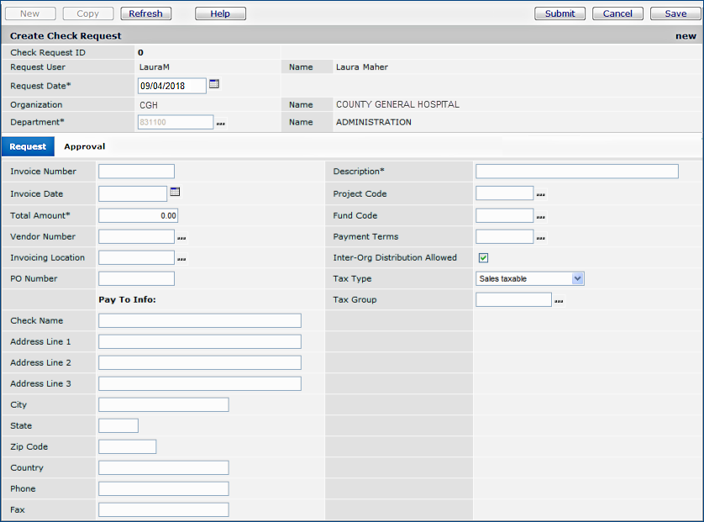The image size is (704, 522).
Task: Select the Request tab
Action: click(x=28, y=146)
